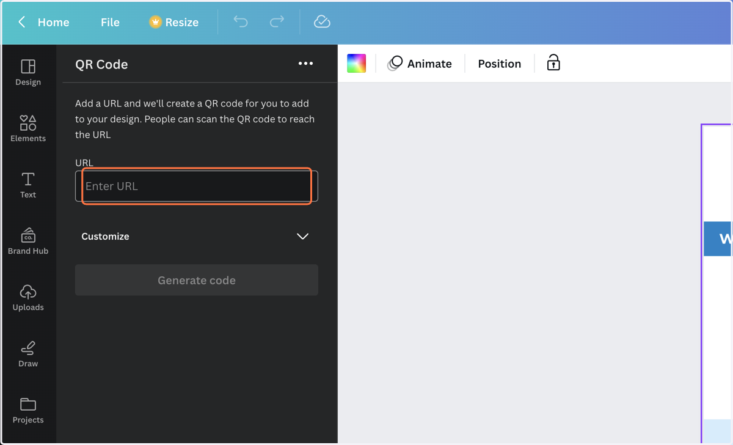Focus the Enter URL input field
Screen dimensions: 733x445
point(197,186)
